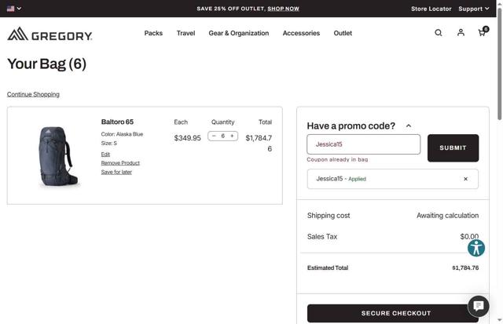Click the Sales Tax $0.00 value
The width and height of the screenshot is (503, 324).
(469, 237)
